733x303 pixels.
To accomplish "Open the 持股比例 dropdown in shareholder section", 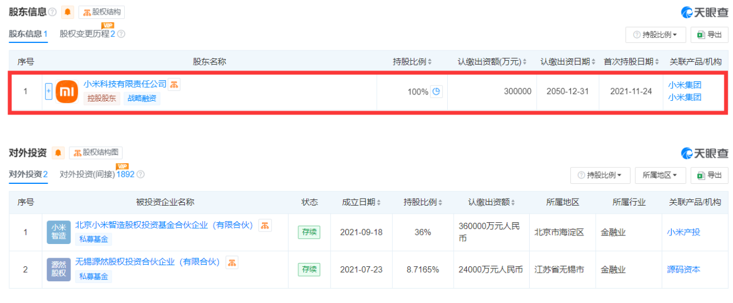I will (x=655, y=34).
